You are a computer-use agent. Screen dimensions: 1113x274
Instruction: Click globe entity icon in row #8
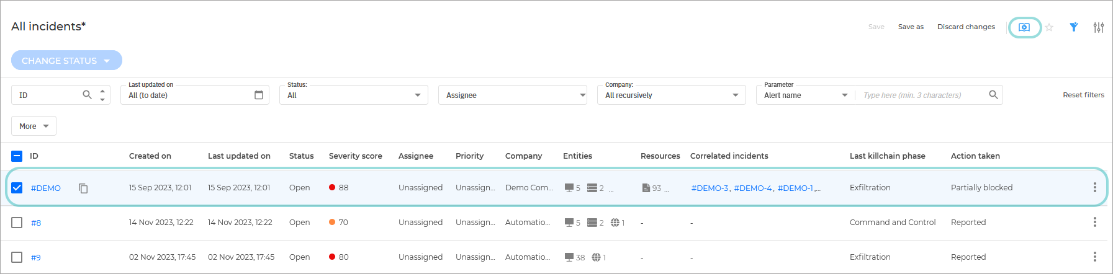pyautogui.click(x=615, y=223)
